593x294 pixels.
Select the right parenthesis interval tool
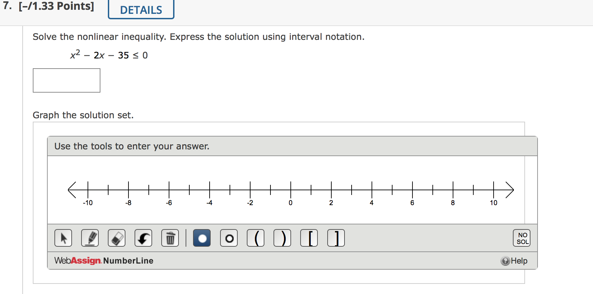(x=282, y=238)
